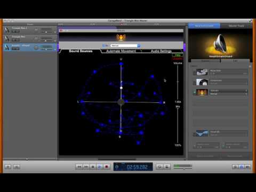
Task: Toggle the first effect slot checkbox
Action: [194, 73]
